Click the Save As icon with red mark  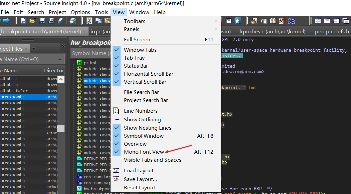[51, 21]
